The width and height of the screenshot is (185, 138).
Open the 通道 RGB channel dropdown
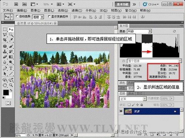pos(150,31)
